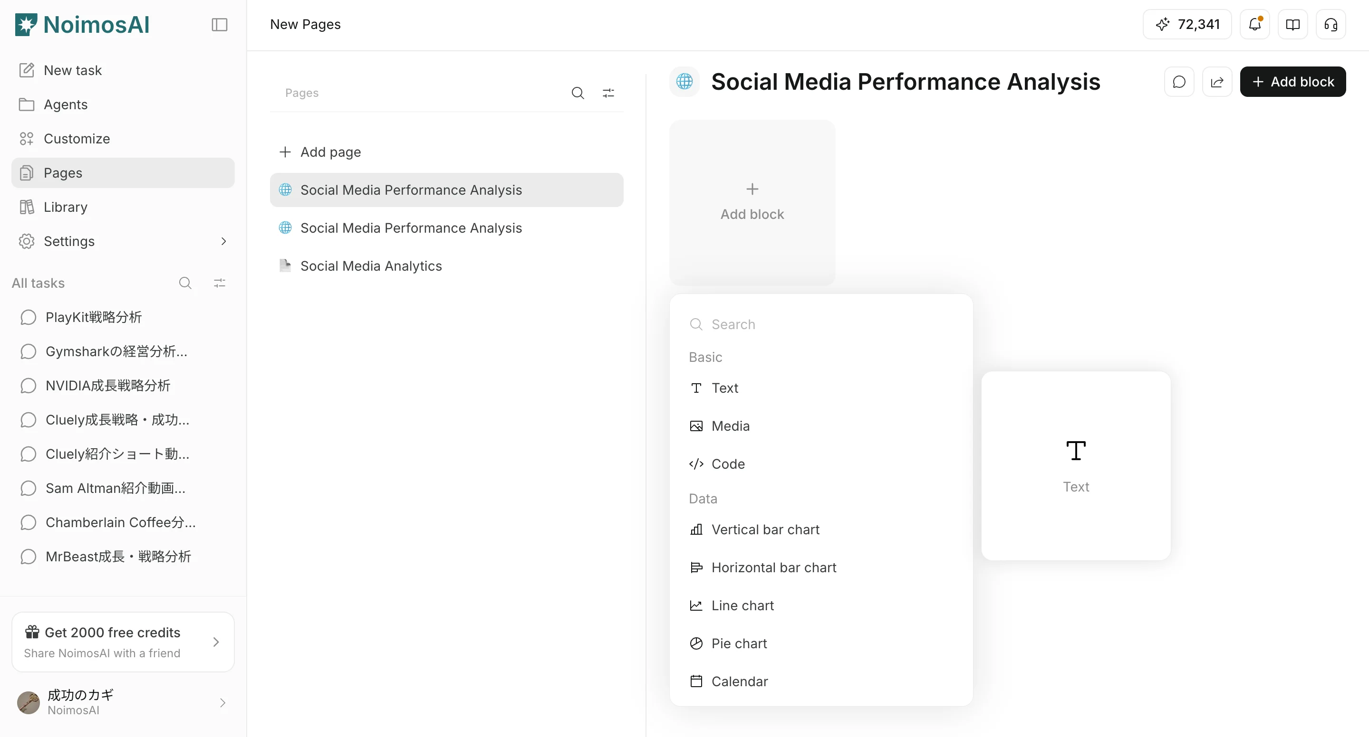The height and width of the screenshot is (737, 1369).
Task: Click the Social Media Performance Analysis page title
Action: [906, 82]
